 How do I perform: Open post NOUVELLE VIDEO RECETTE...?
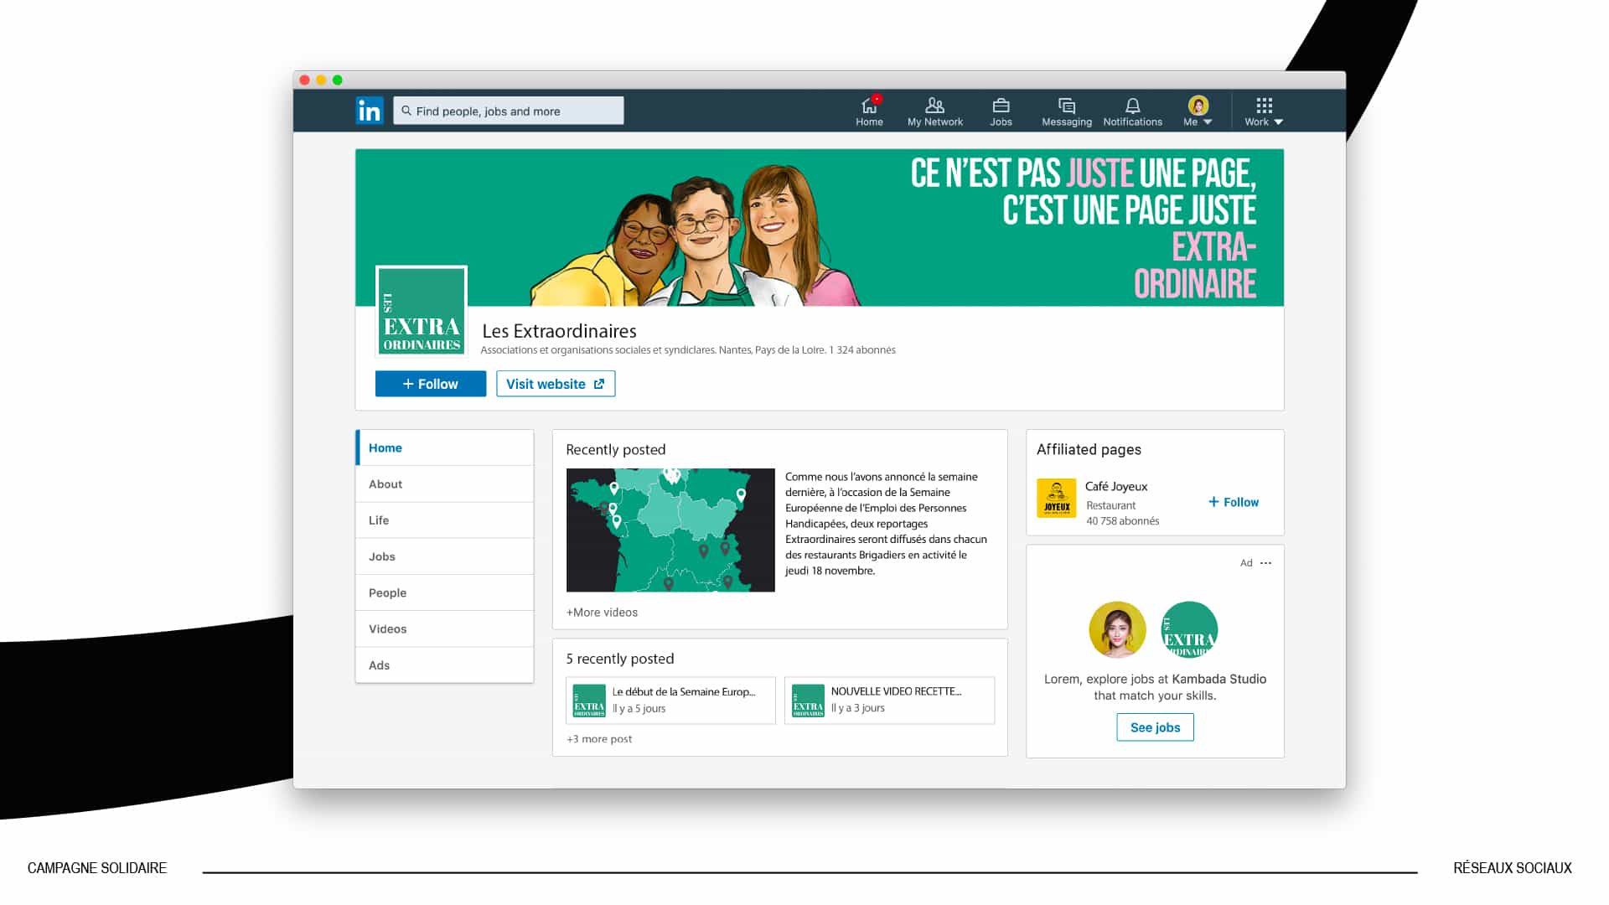coord(889,701)
